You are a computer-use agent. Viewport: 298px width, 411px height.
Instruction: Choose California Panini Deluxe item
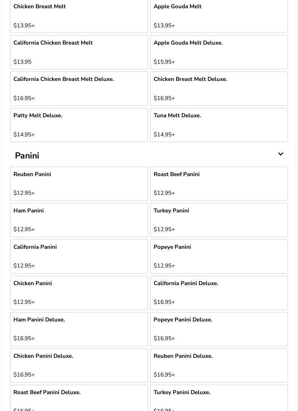[219, 293]
